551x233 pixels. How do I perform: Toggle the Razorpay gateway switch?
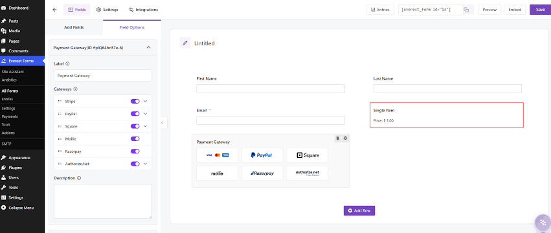pyautogui.click(x=135, y=151)
